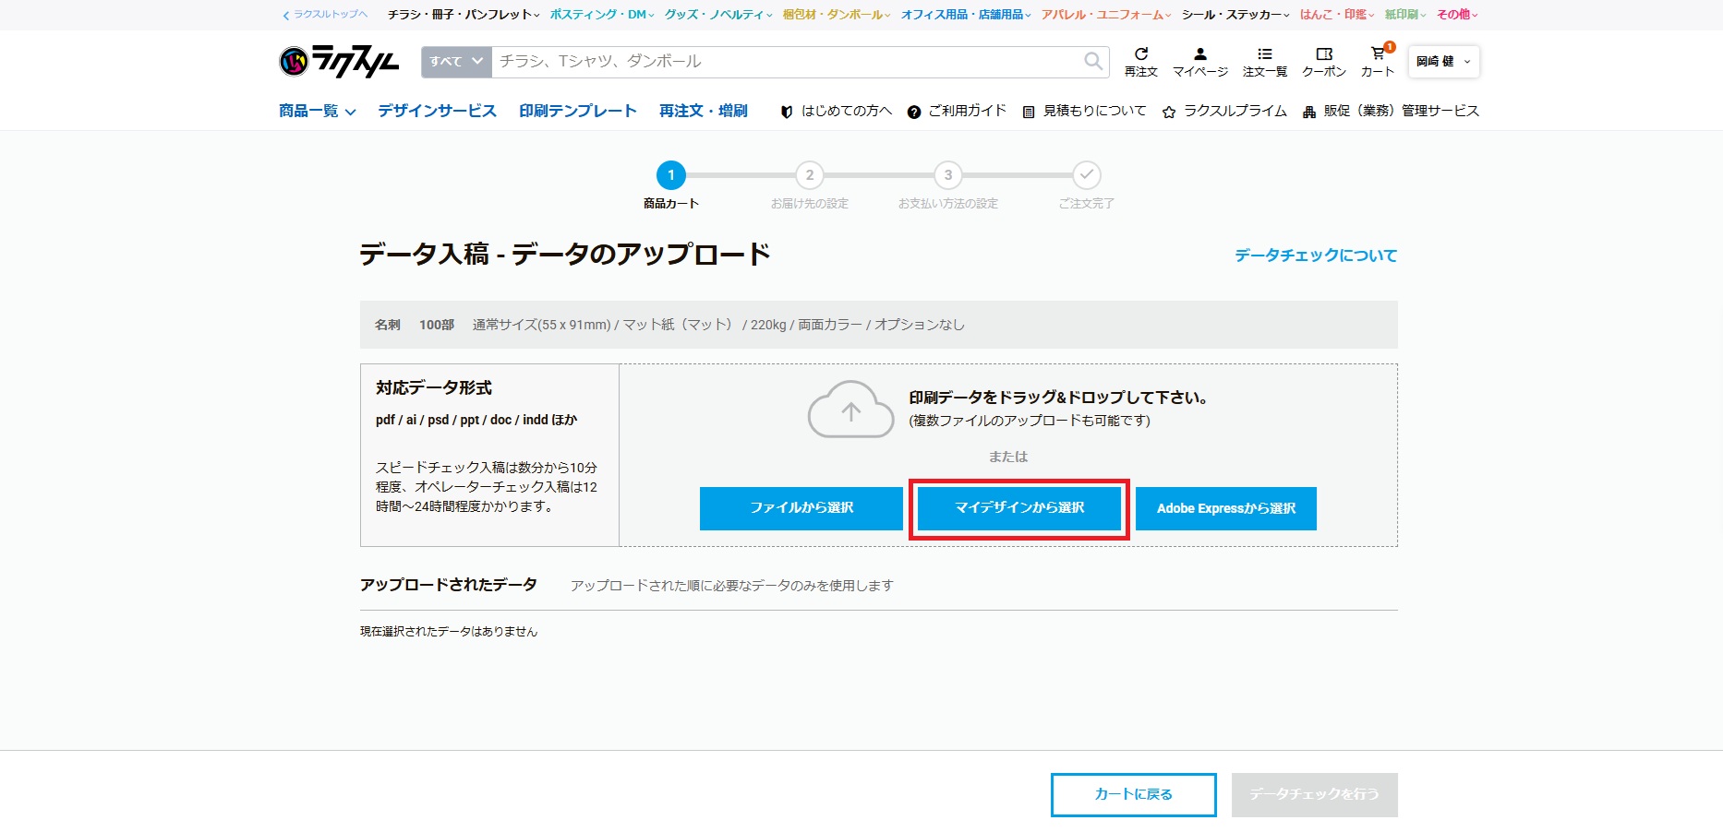Expand the 商品一覧 menu

point(318,111)
